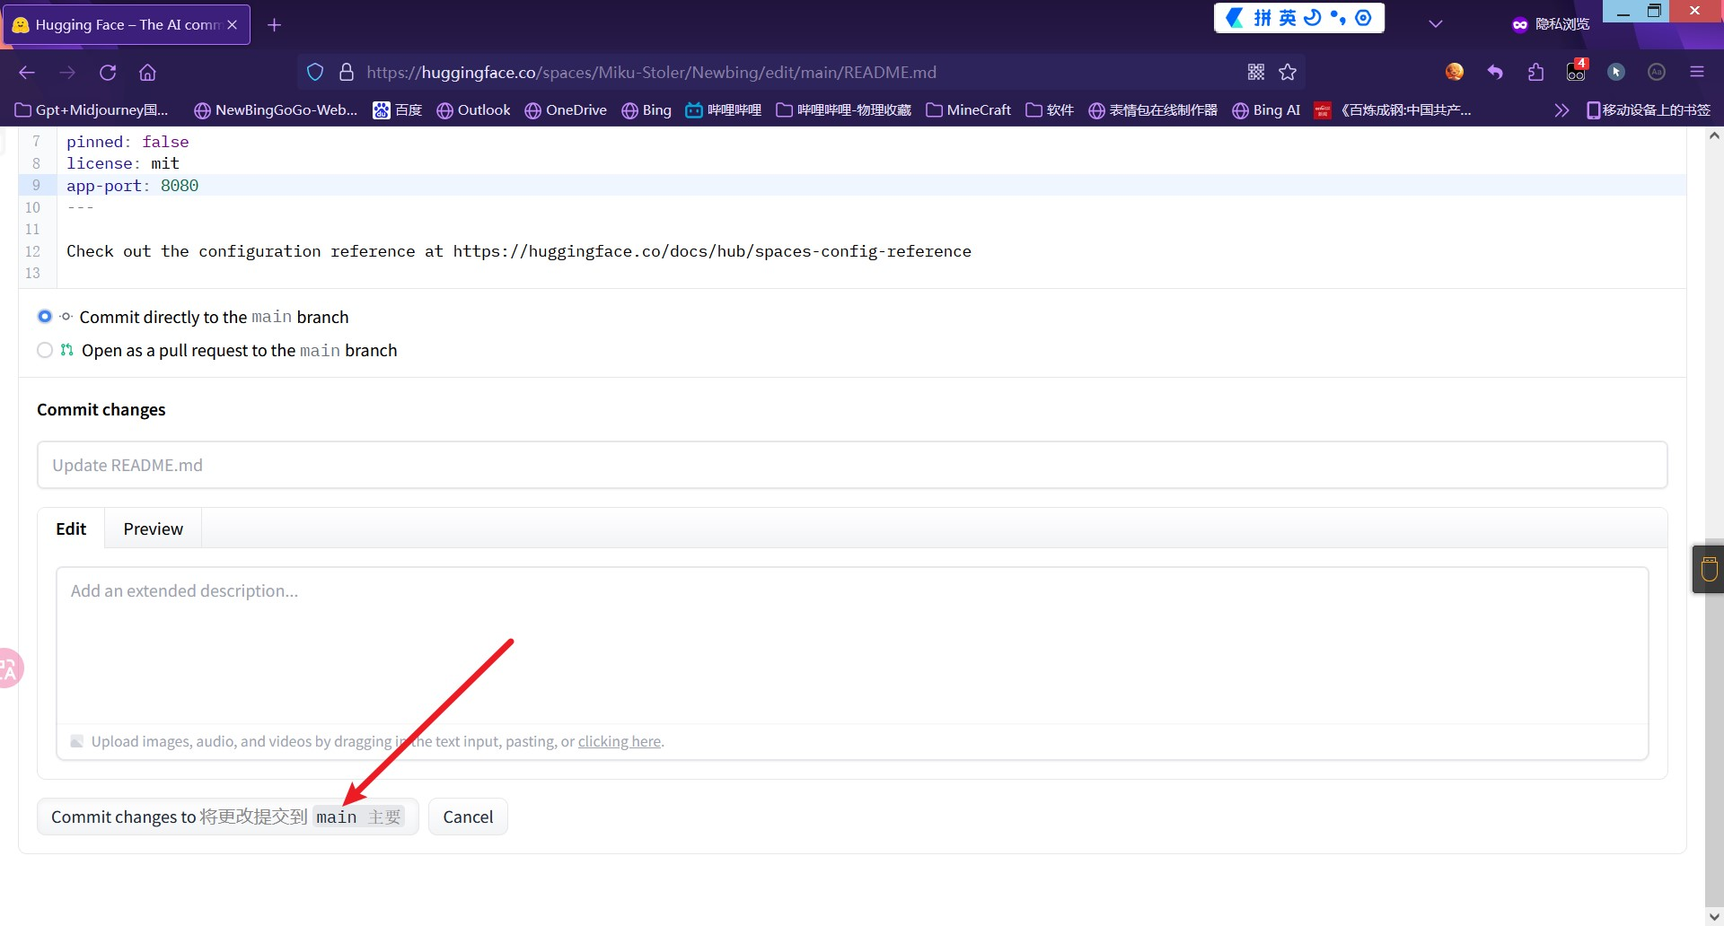Click the URL address bar

click(x=799, y=73)
